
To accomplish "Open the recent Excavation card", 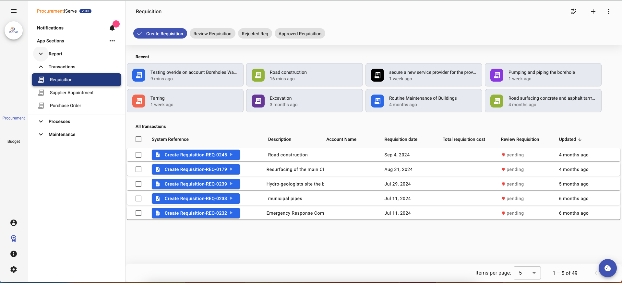I will pos(304,101).
